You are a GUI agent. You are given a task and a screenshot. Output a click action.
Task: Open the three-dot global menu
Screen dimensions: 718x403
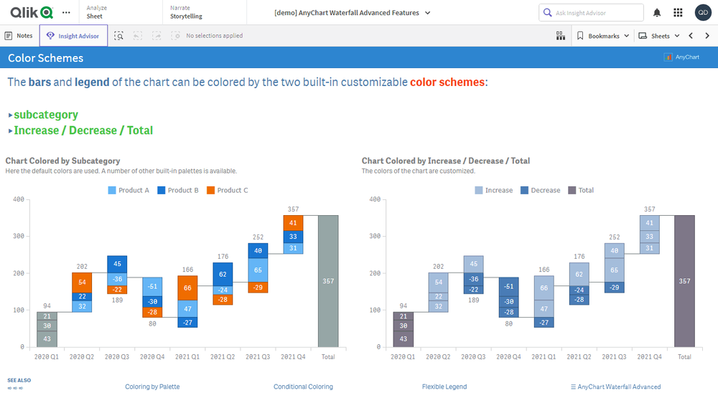(66, 13)
